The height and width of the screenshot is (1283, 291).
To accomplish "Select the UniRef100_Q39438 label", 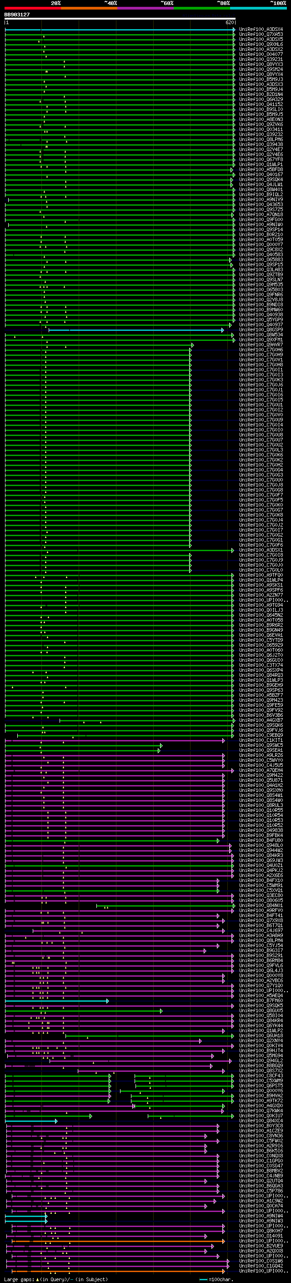I will pos(261,144).
